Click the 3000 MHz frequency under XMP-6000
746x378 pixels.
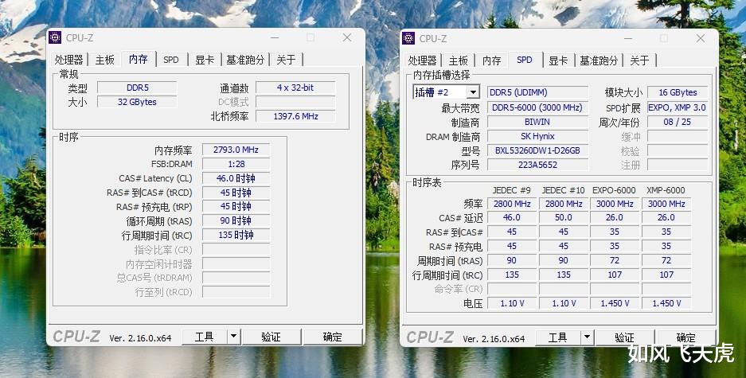coord(666,204)
